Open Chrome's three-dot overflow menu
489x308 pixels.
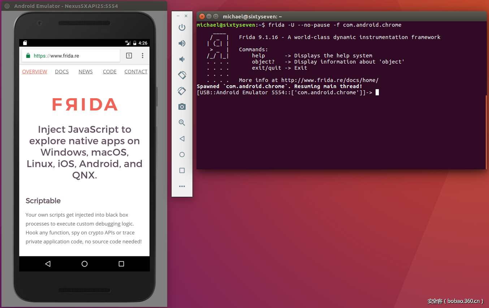click(143, 56)
